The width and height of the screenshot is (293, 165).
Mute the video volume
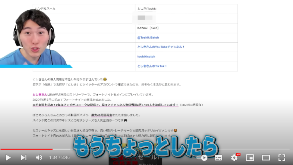[39, 158]
